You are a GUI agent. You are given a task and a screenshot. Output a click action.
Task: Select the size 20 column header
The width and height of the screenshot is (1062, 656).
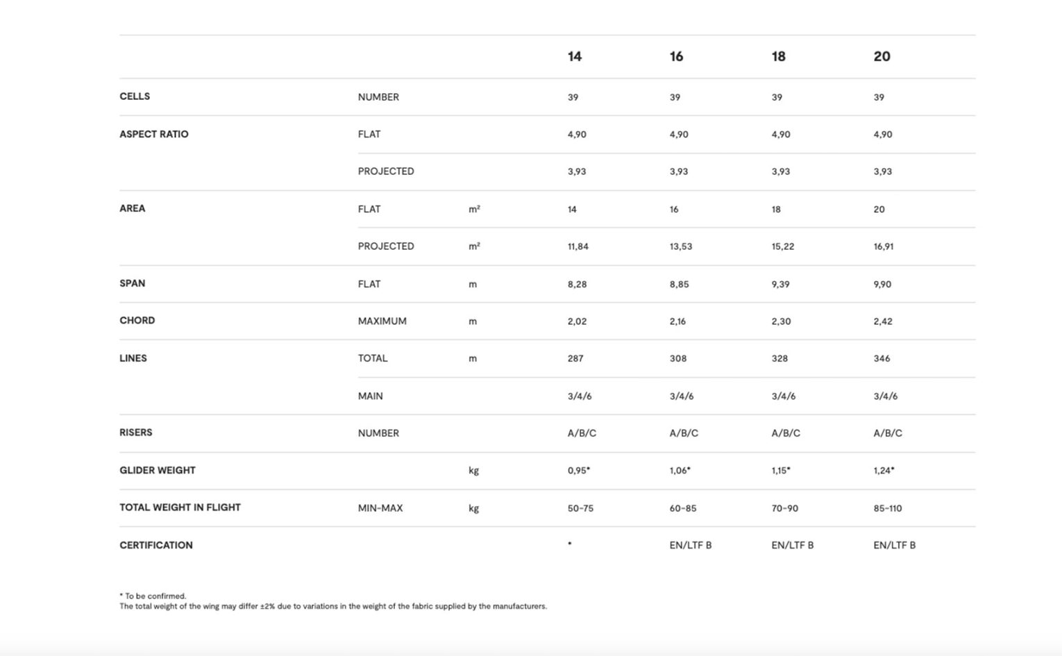882,57
